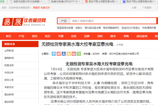The height and width of the screenshot is (105, 158).
Task: Search hot keyword 热电偶保护管
Action: [149, 28]
